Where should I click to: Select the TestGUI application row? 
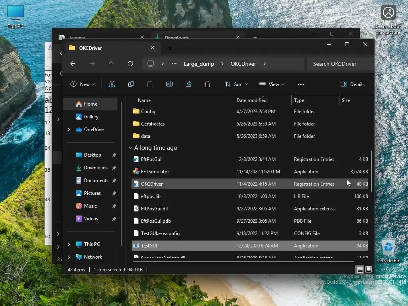250,245
